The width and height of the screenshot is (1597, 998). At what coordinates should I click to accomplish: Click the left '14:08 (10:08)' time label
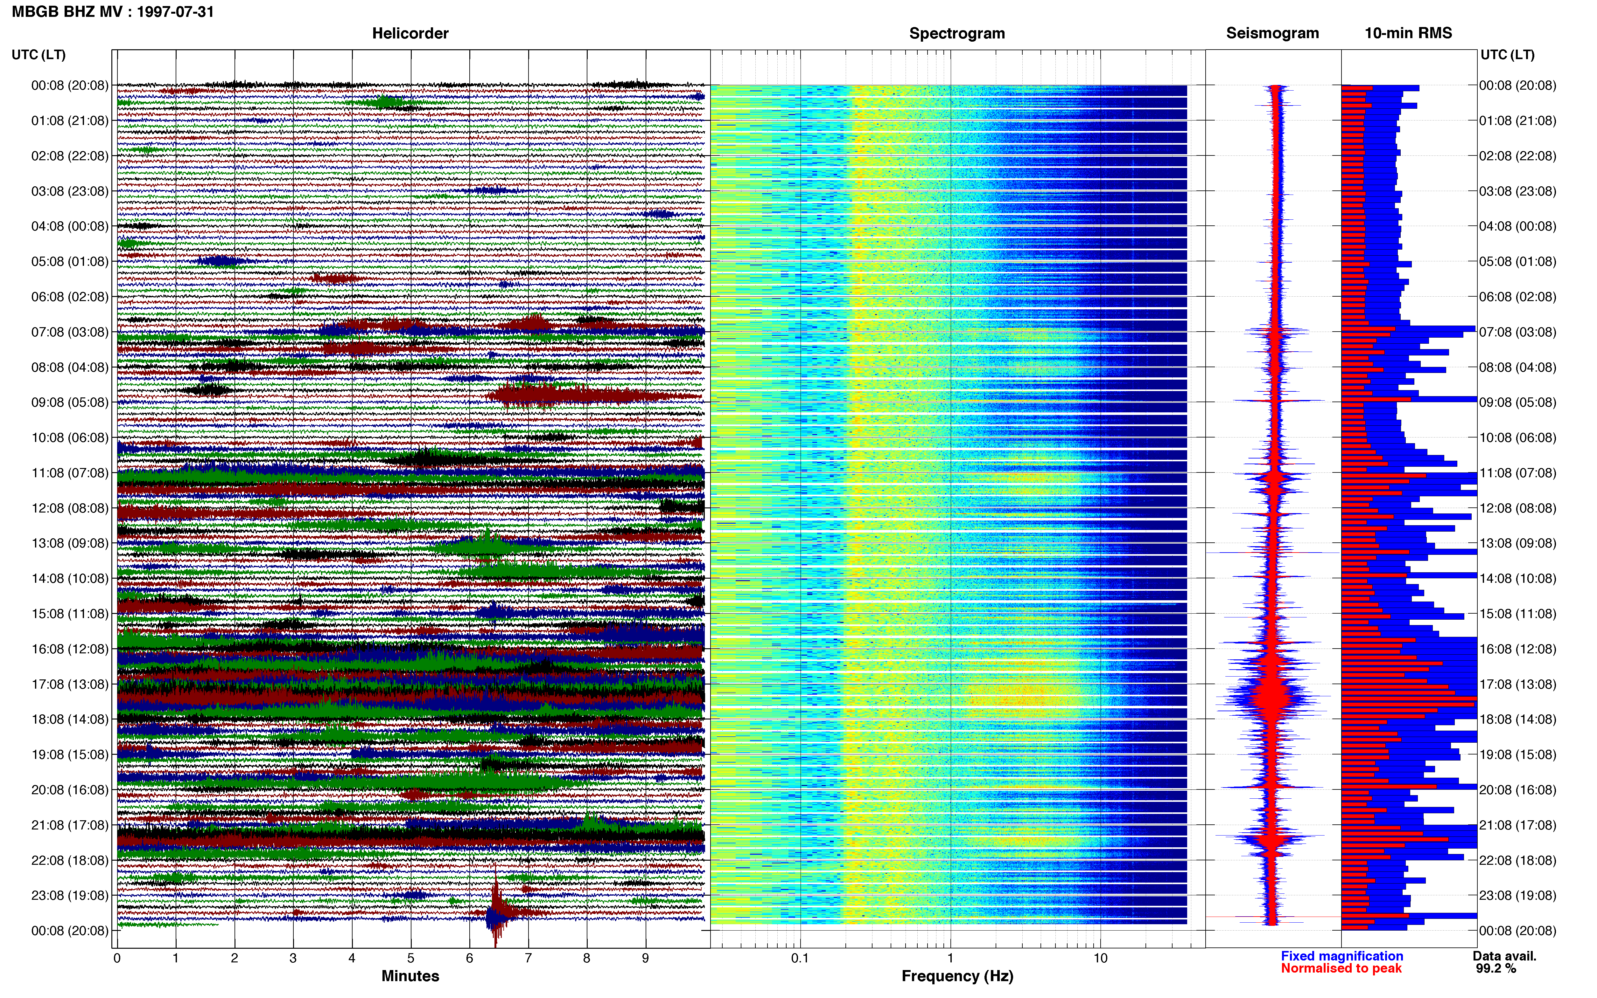[x=70, y=579]
